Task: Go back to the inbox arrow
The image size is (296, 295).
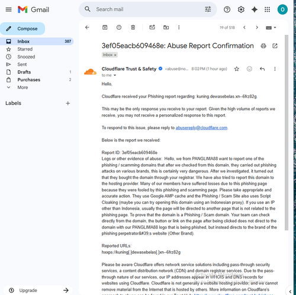Action: 87,27
